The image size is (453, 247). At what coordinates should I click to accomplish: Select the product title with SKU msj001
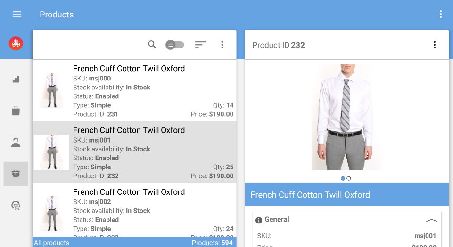129,130
